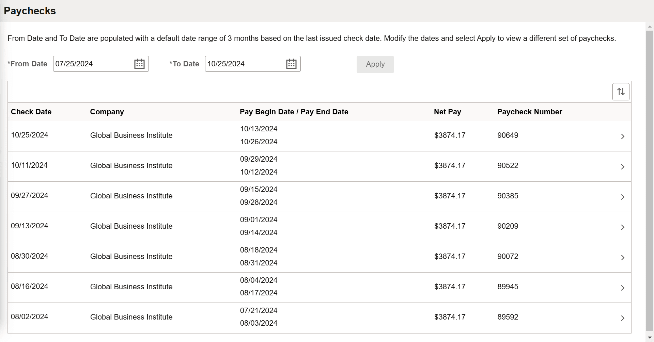
Task: Click the Apply button
Action: pos(375,64)
